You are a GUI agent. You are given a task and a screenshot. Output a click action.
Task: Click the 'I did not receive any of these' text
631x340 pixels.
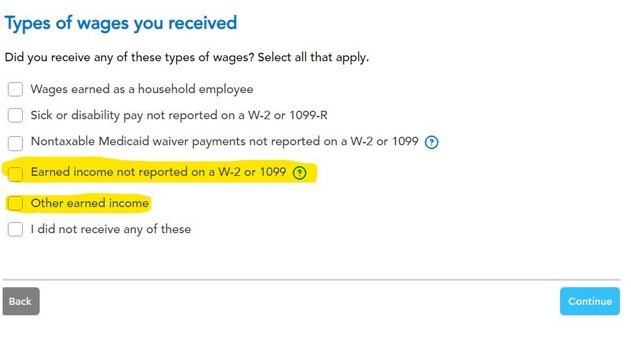click(111, 229)
